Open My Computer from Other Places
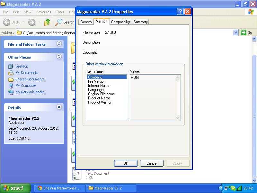The width and height of the screenshot is (257, 193). coord(26,86)
